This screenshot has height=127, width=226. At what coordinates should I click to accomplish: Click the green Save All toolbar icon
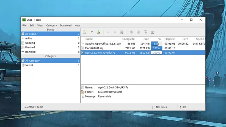click(98, 32)
